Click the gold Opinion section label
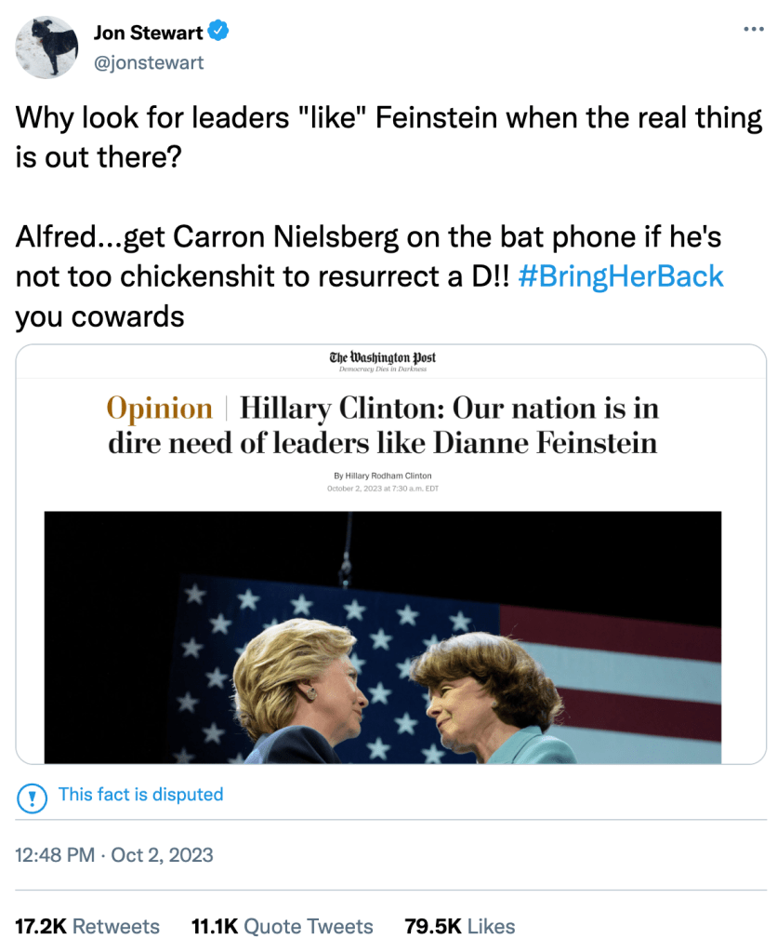777x952 pixels. 159,409
